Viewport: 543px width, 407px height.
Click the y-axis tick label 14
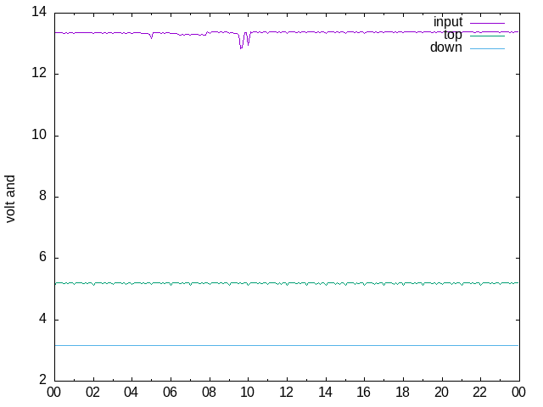[37, 13]
